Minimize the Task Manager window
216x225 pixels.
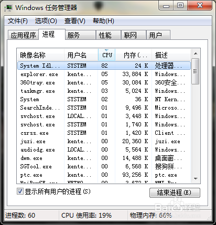point(166,6)
